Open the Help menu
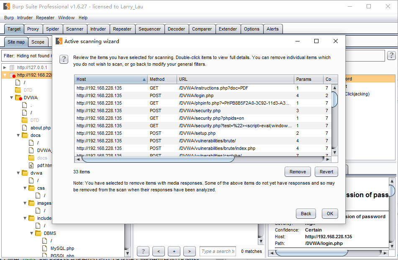398x260 pixels. pos(83,18)
